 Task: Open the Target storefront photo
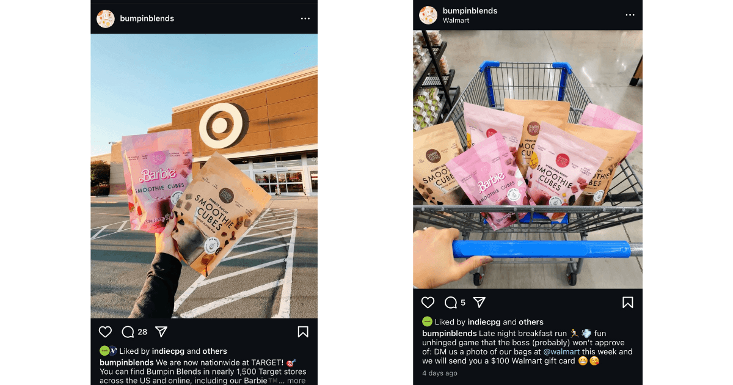(x=204, y=176)
